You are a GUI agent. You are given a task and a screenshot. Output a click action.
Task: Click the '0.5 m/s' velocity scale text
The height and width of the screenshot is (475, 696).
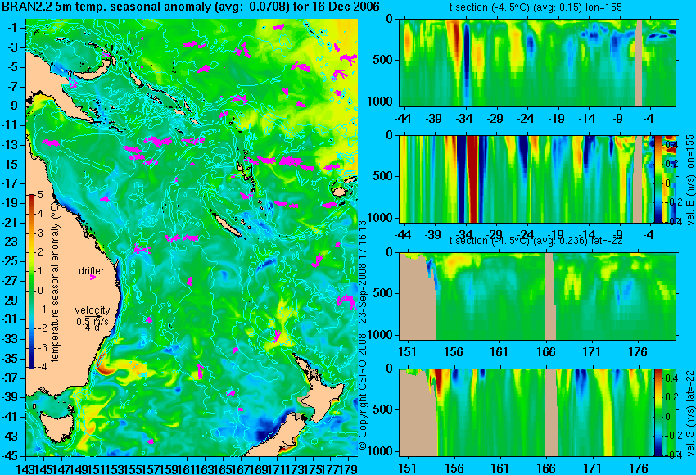click(93, 320)
